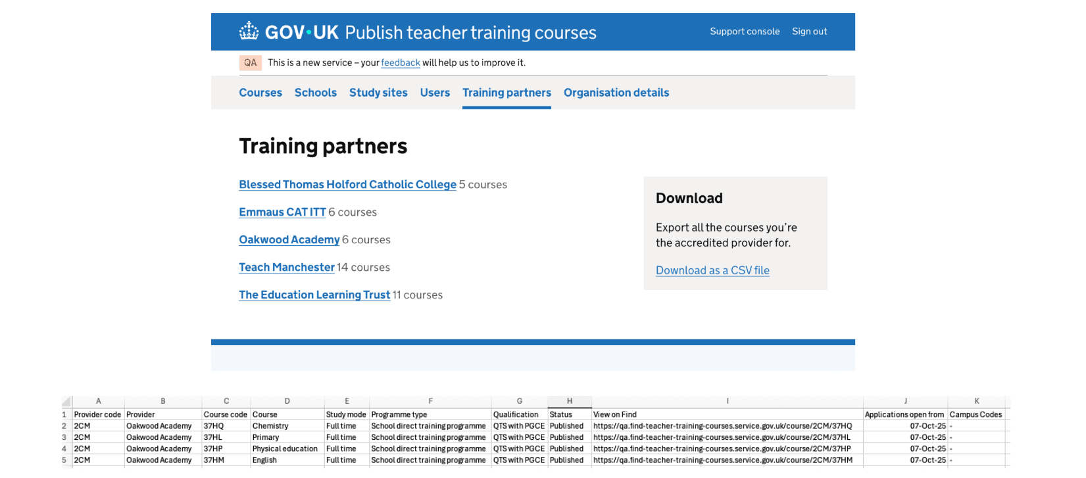Select spreadsheet row 1 header
This screenshot has width=1086, height=478.
(x=64, y=415)
